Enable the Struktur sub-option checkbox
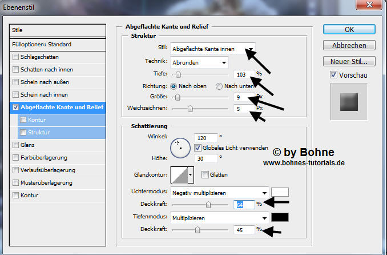This screenshot has width=387, height=255. point(23,132)
